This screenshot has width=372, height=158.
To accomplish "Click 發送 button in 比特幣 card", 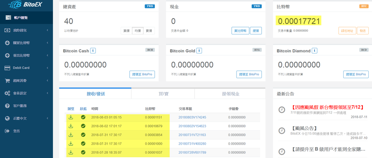I will pos(363,31).
